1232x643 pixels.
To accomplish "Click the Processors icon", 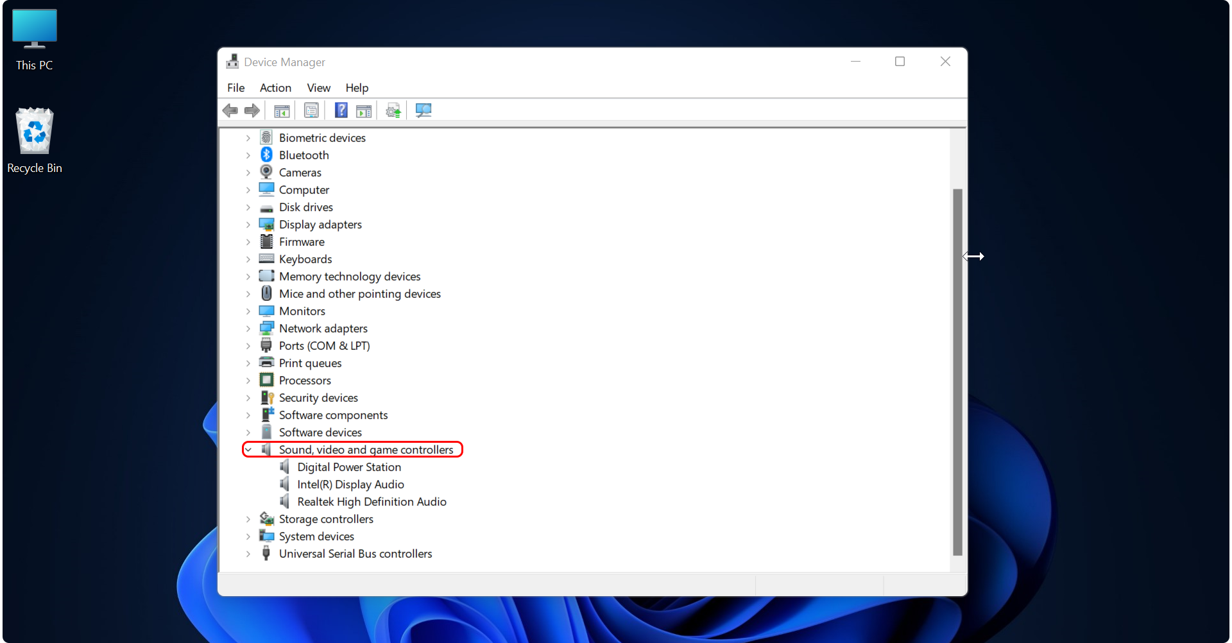I will tap(266, 380).
